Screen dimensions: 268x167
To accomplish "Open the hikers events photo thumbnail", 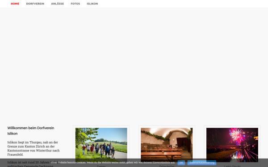I will [101, 145].
